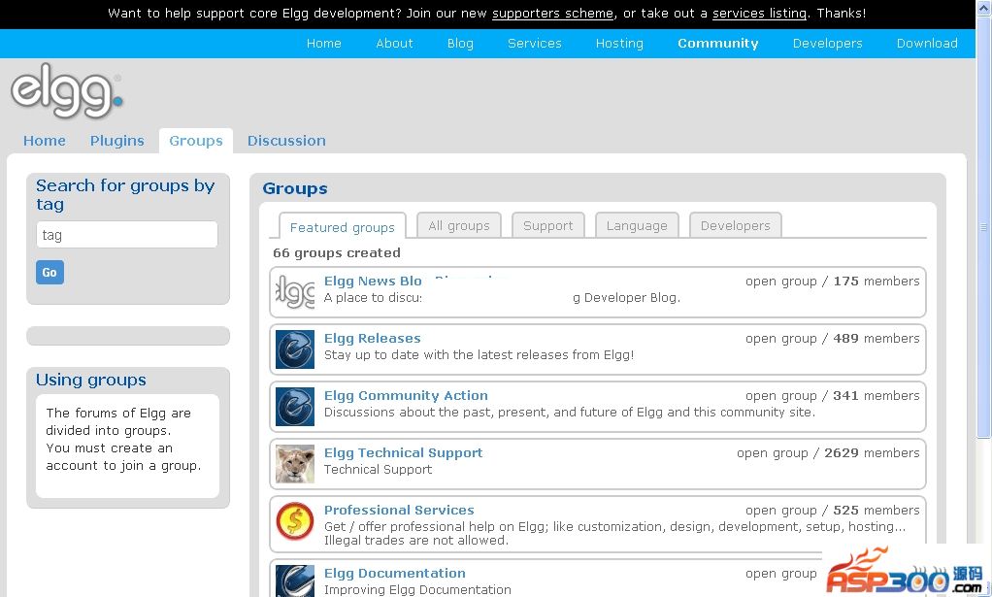Click the Go search button
Screen dimensions: 992x597
pyautogui.click(x=50, y=273)
